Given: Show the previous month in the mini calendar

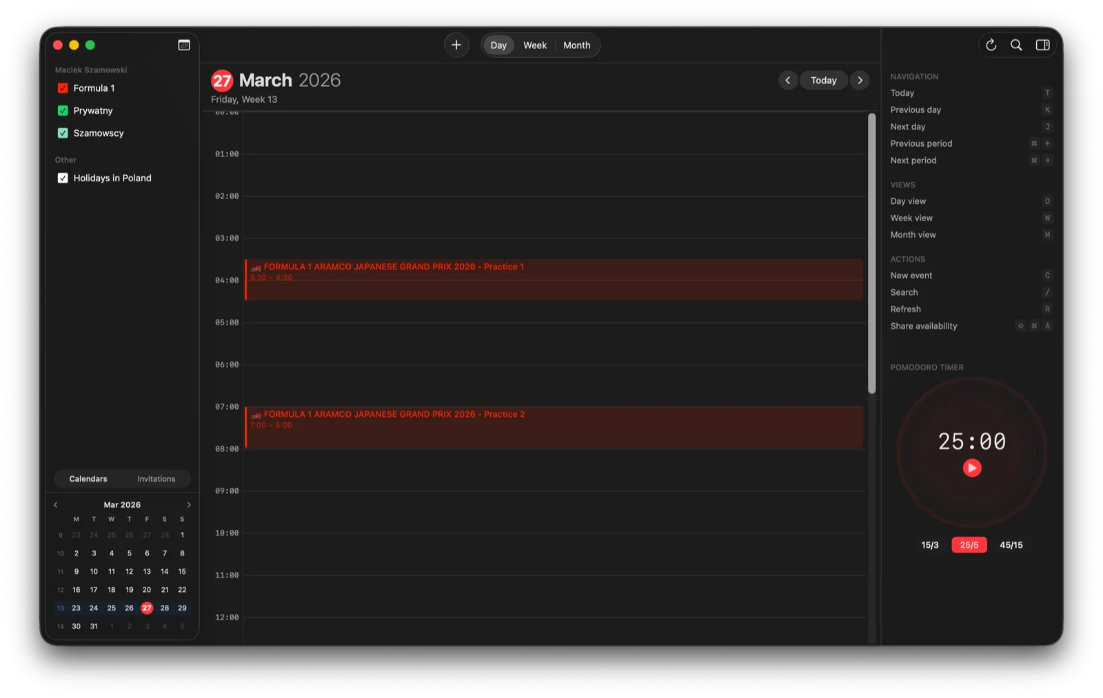Looking at the screenshot, I should [x=56, y=504].
